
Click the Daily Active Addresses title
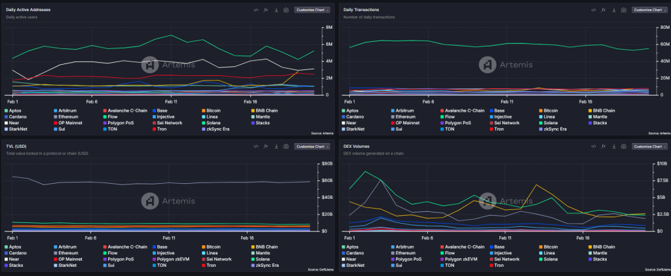pos(28,9)
